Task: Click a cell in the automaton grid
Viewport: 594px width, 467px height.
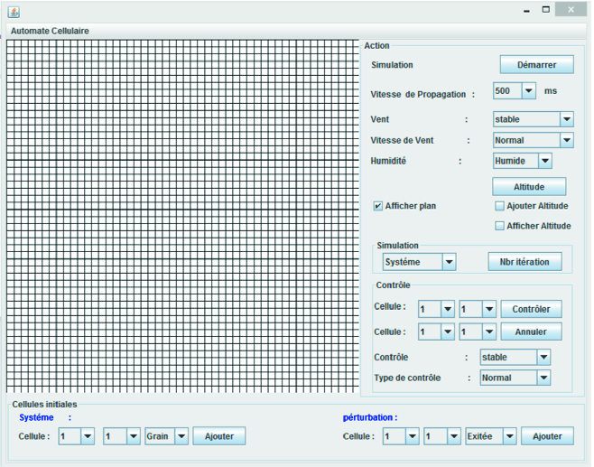Action: 181,217
